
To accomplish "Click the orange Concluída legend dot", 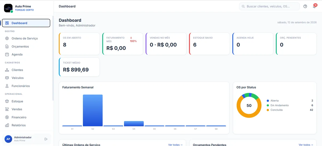I will tap(268, 110).
